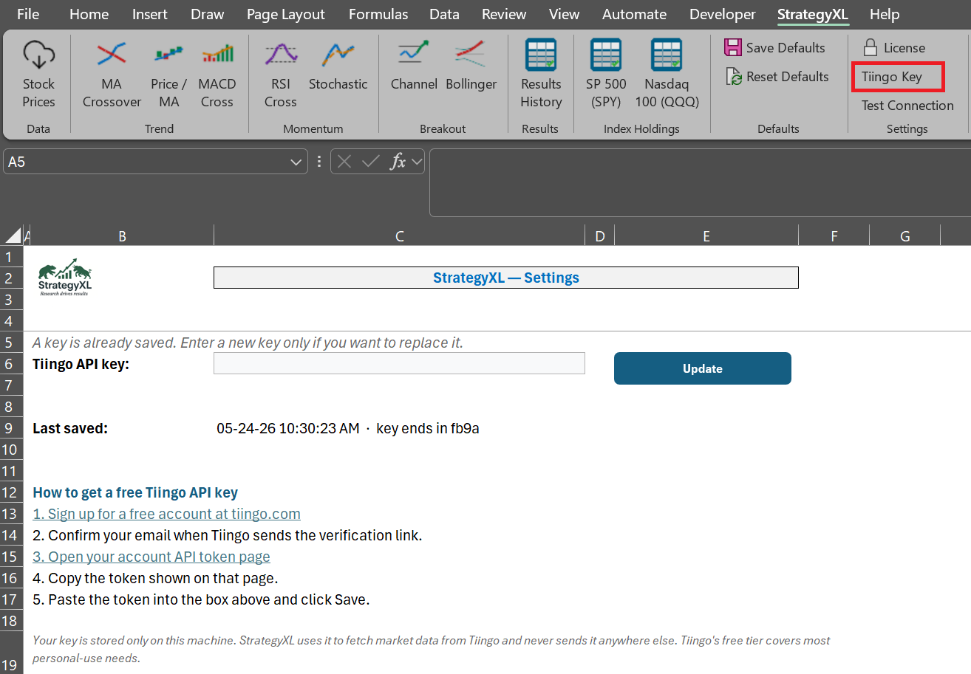Click the 'Last saved:' label
The width and height of the screenshot is (971, 674).
coord(70,428)
